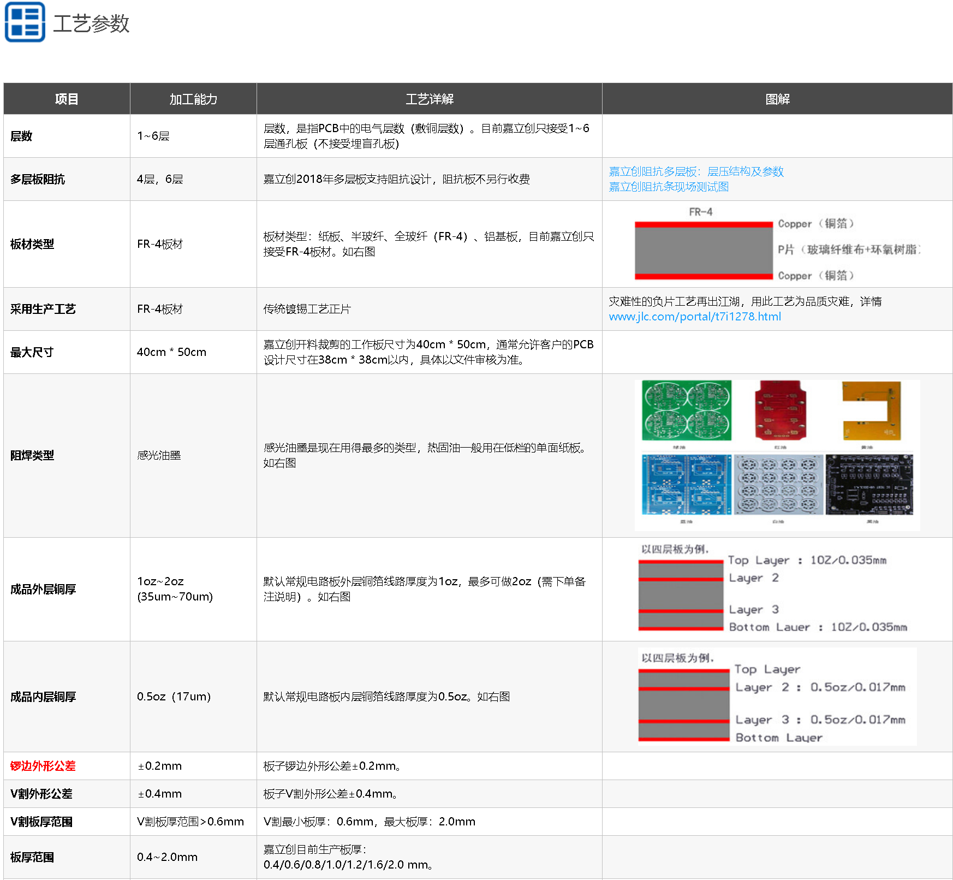Viewport: 953px width, 880px height.
Task: Select the V割板厚范围 row label
Action: 41,822
